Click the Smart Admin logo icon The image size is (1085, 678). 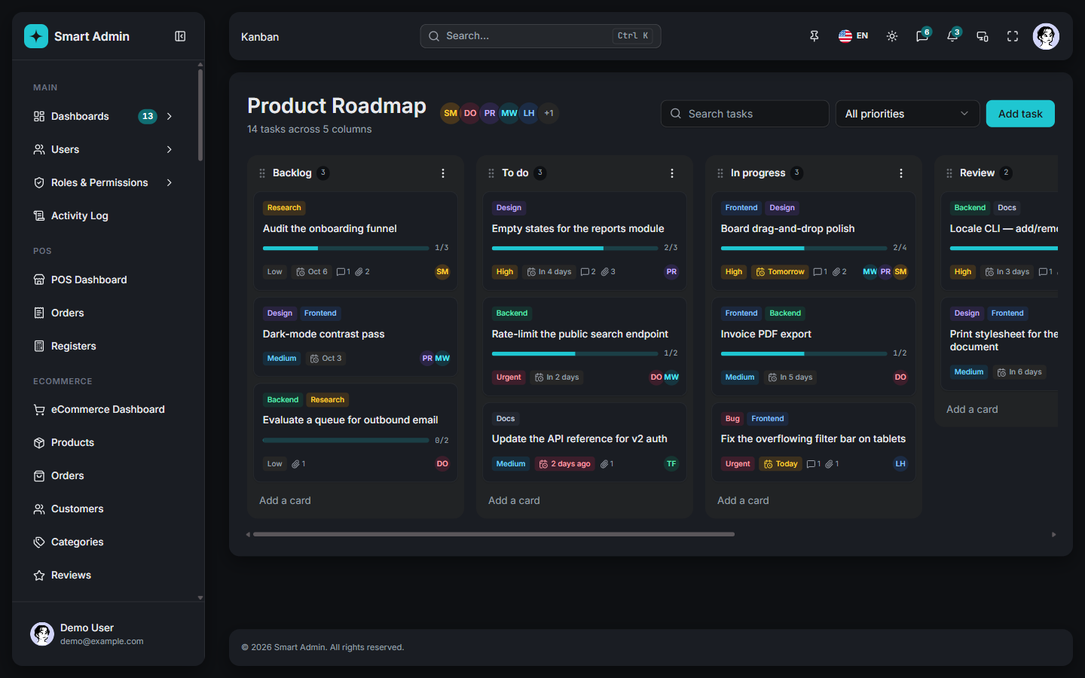pyautogui.click(x=36, y=36)
